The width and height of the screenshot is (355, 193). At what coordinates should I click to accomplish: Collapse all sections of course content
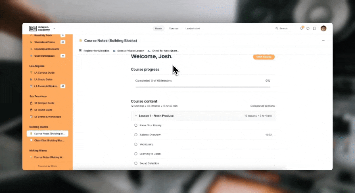coord(262,106)
